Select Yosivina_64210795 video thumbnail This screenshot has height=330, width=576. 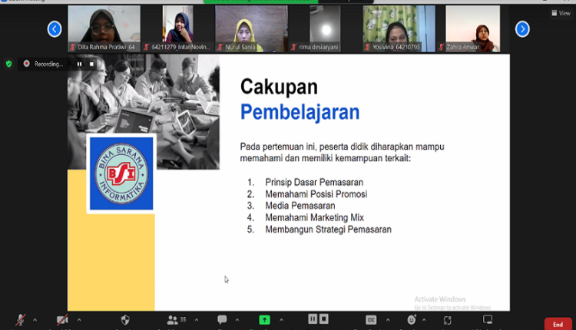(x=399, y=28)
